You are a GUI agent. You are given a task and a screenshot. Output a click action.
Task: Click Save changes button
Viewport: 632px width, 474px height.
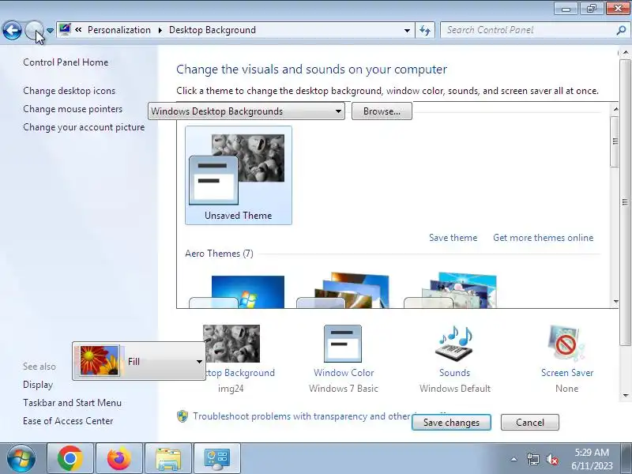tap(451, 422)
